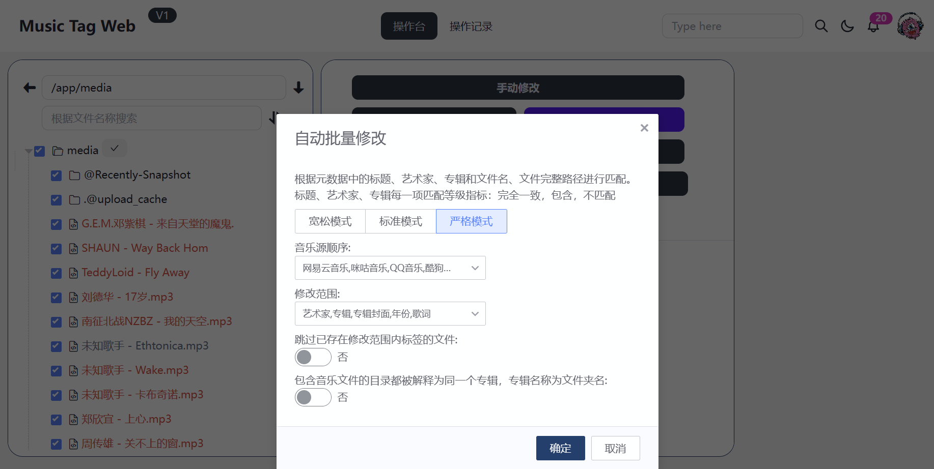This screenshot has height=469, width=934.
Task: Select 严格模式 matching mode
Action: coord(472,221)
